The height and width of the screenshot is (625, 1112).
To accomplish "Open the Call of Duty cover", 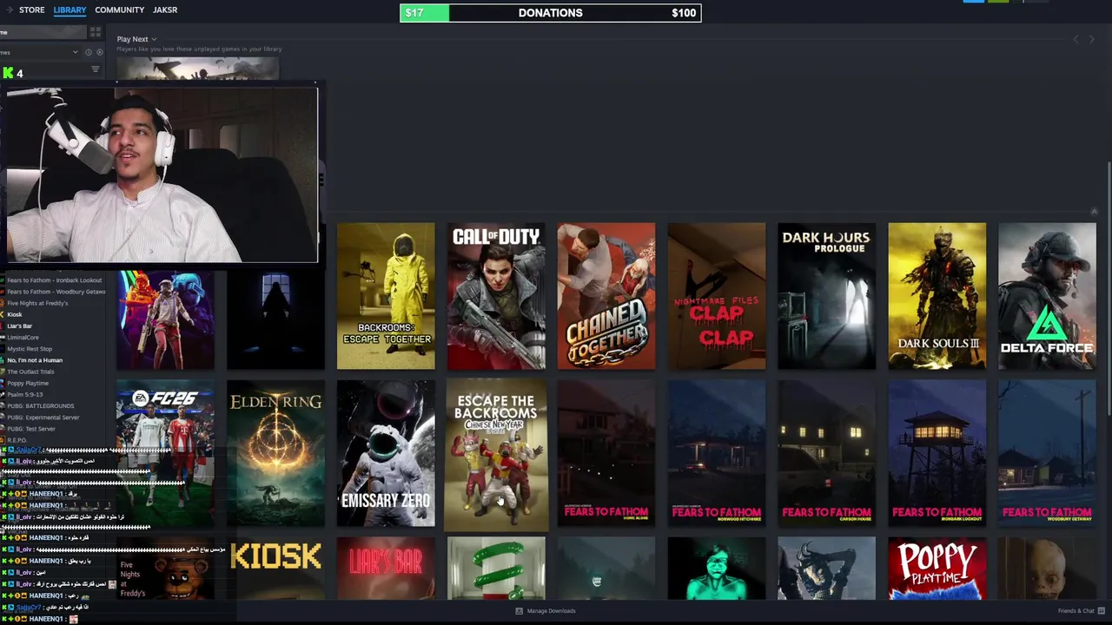I will coord(496,296).
